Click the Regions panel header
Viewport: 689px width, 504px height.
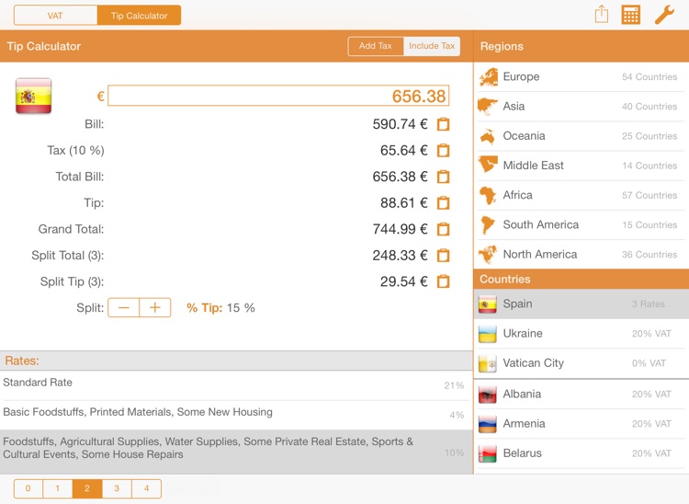click(581, 46)
